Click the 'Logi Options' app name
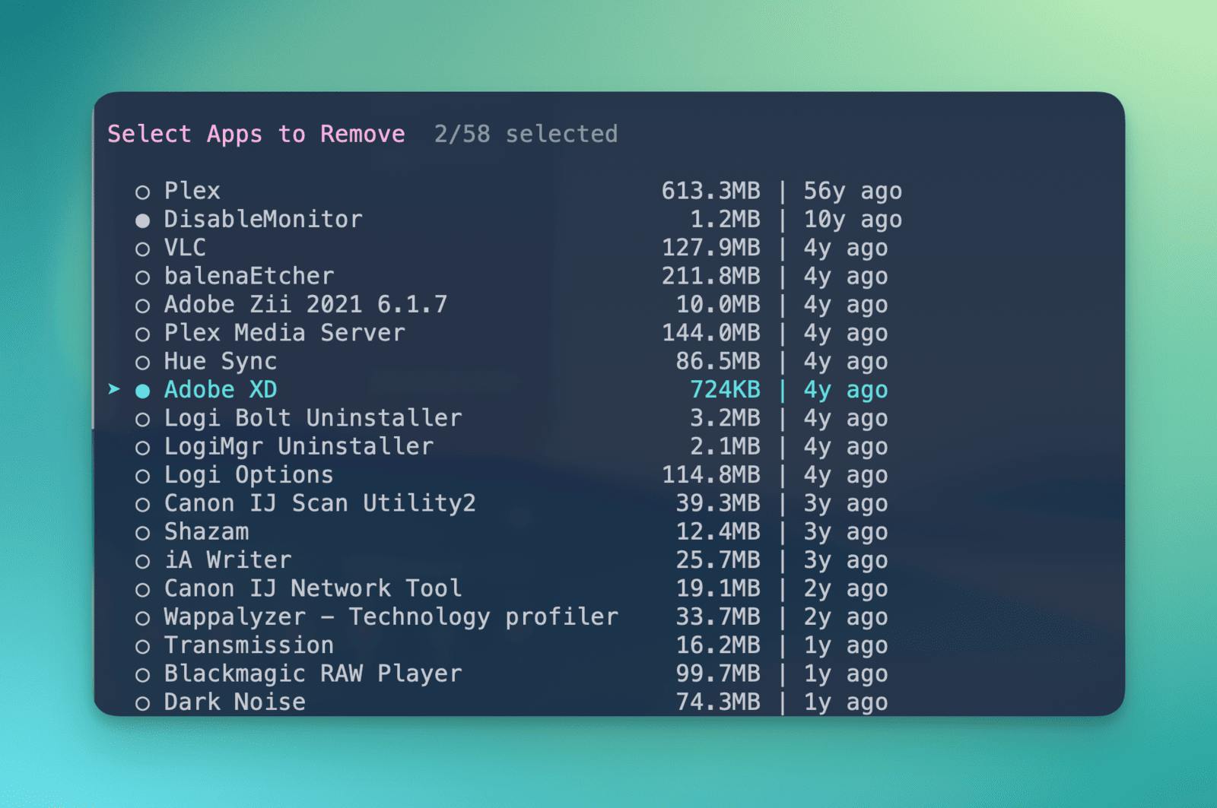Viewport: 1217px width, 808px height. 249,474
